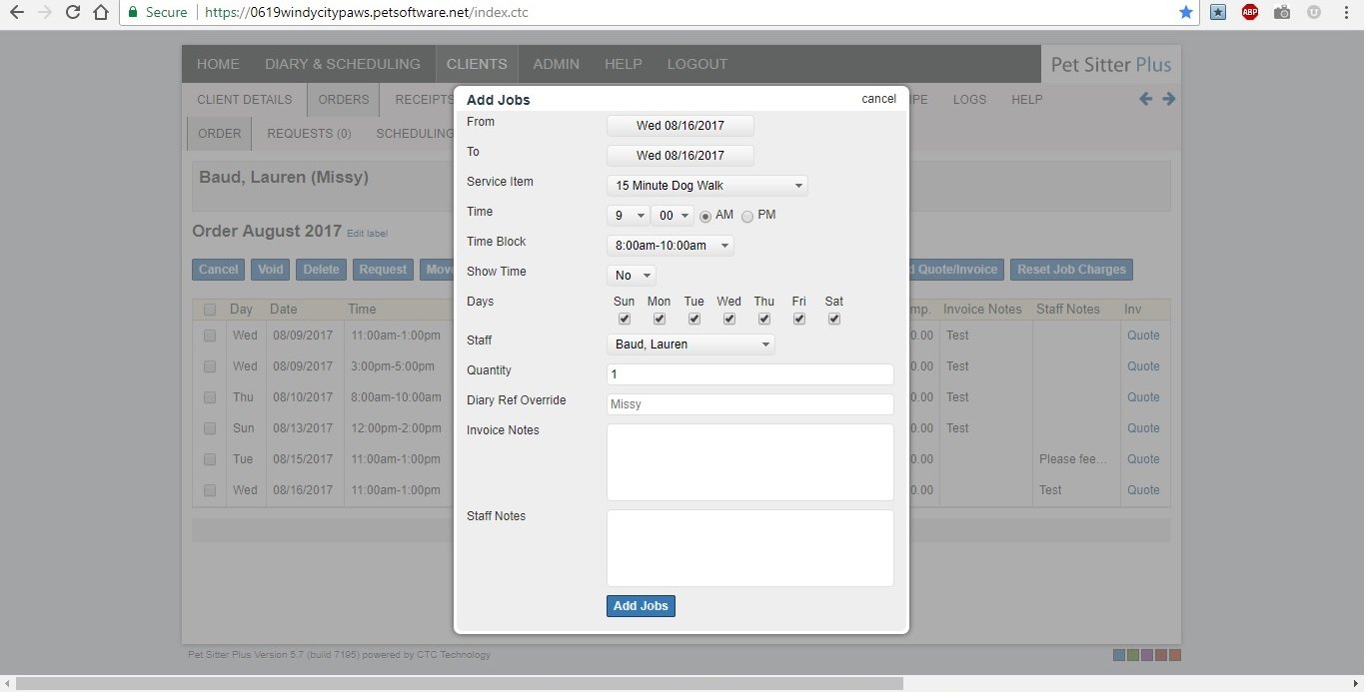Go to the HOME menu
1366x692 pixels.
218,64
